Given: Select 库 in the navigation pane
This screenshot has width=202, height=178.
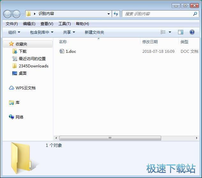Looking at the screenshot, I should coord(17,103).
